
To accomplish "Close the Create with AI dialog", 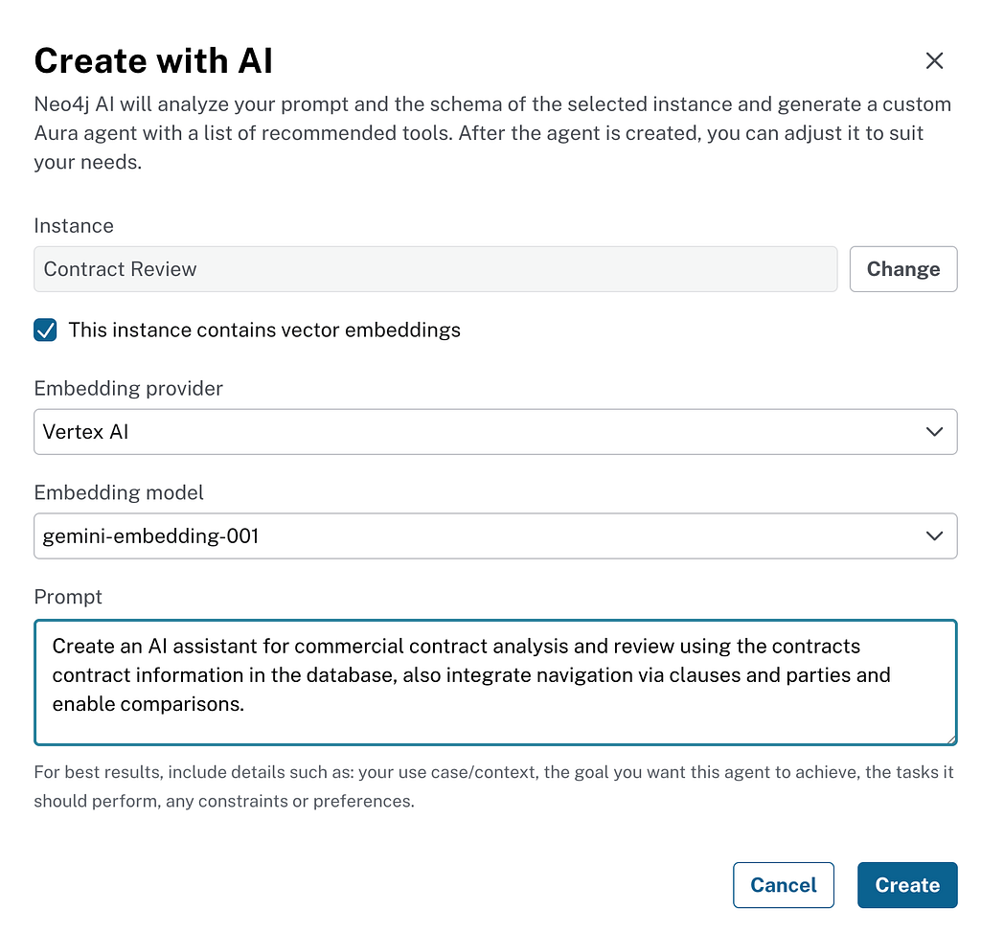I will [x=934, y=60].
